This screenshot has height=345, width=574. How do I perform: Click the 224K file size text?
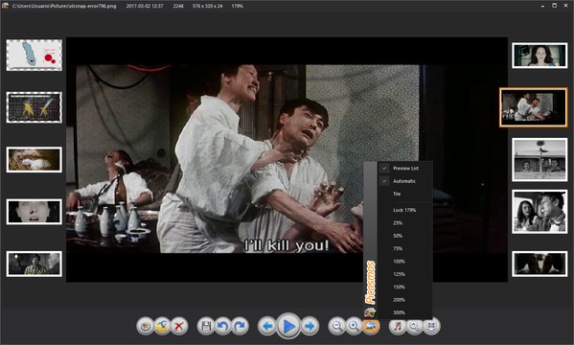(x=178, y=6)
